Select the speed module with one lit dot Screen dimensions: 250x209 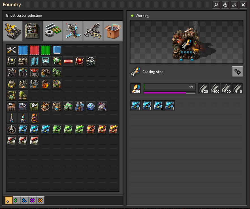(x=23, y=129)
